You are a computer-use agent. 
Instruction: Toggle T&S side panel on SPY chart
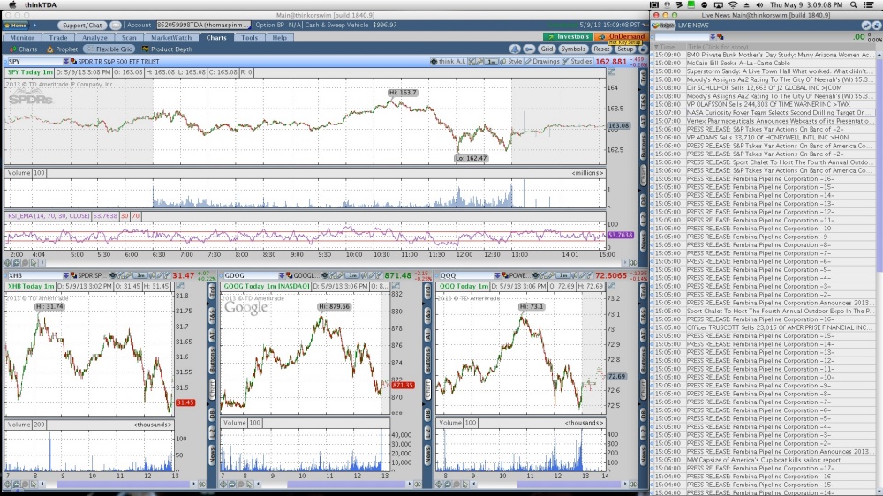[643, 101]
